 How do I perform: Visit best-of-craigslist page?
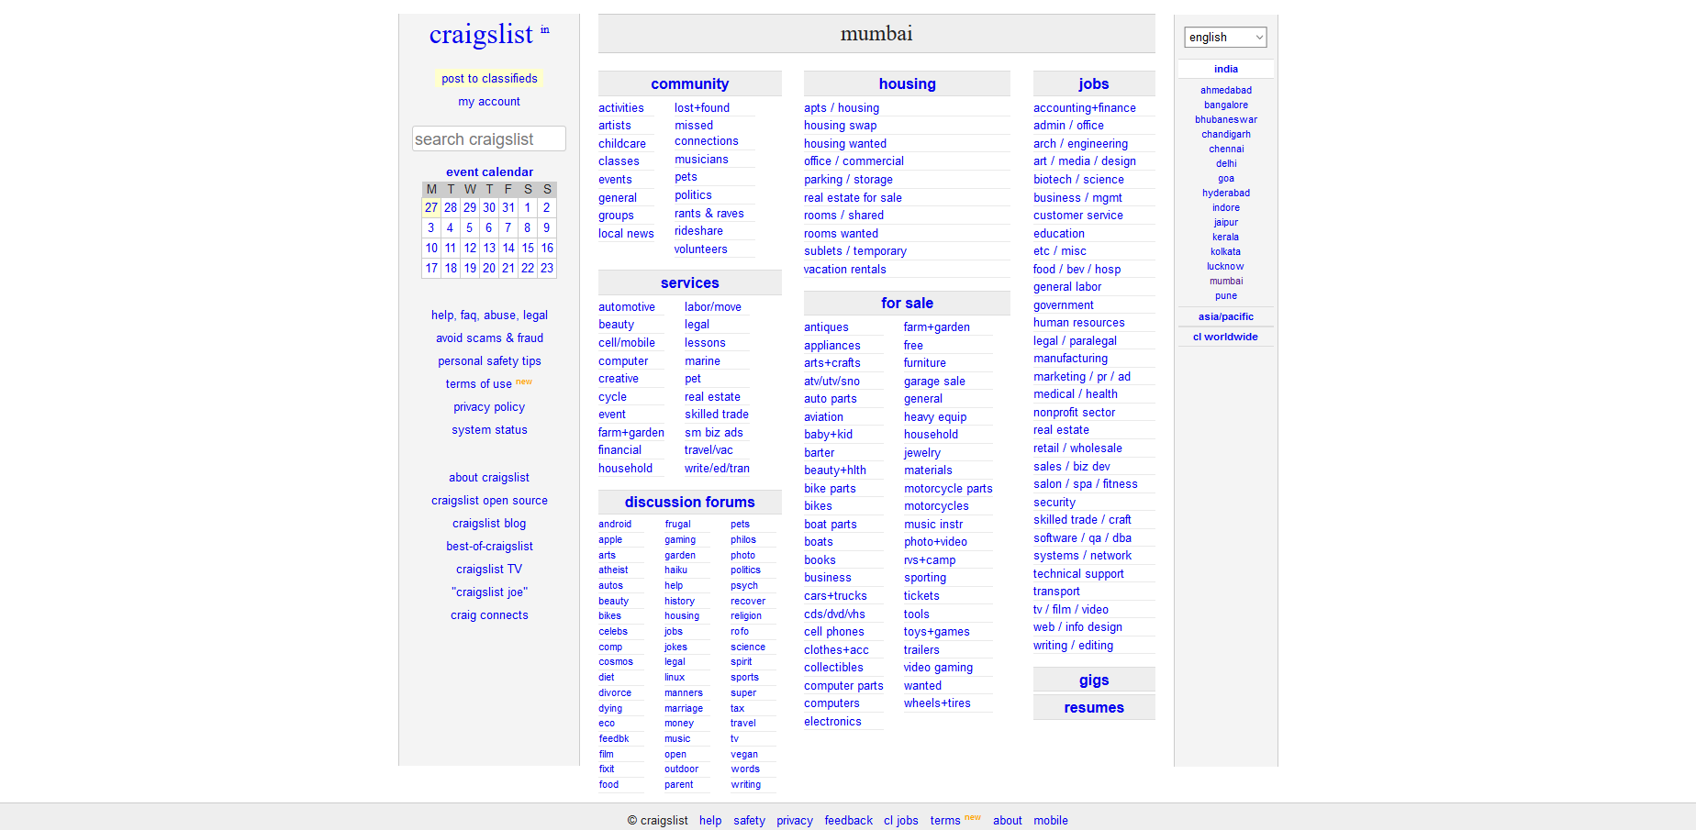(x=489, y=547)
